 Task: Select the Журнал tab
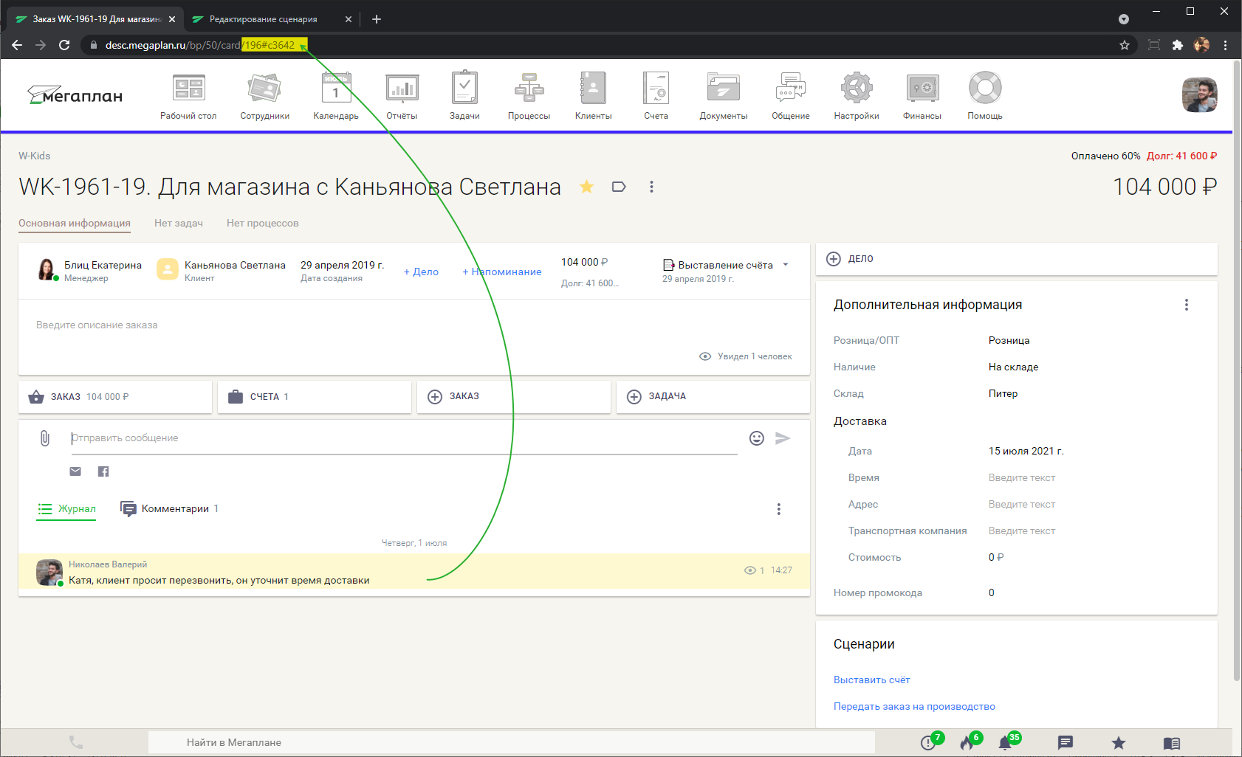[66, 508]
